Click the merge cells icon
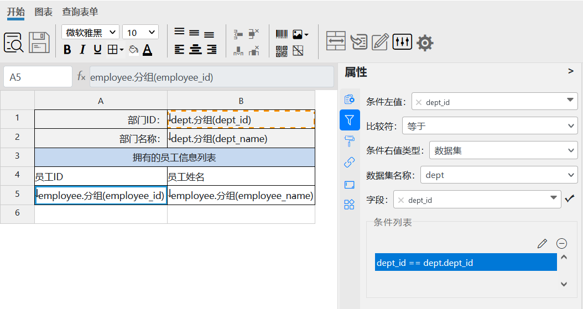This screenshot has height=309, width=583. [x=336, y=41]
